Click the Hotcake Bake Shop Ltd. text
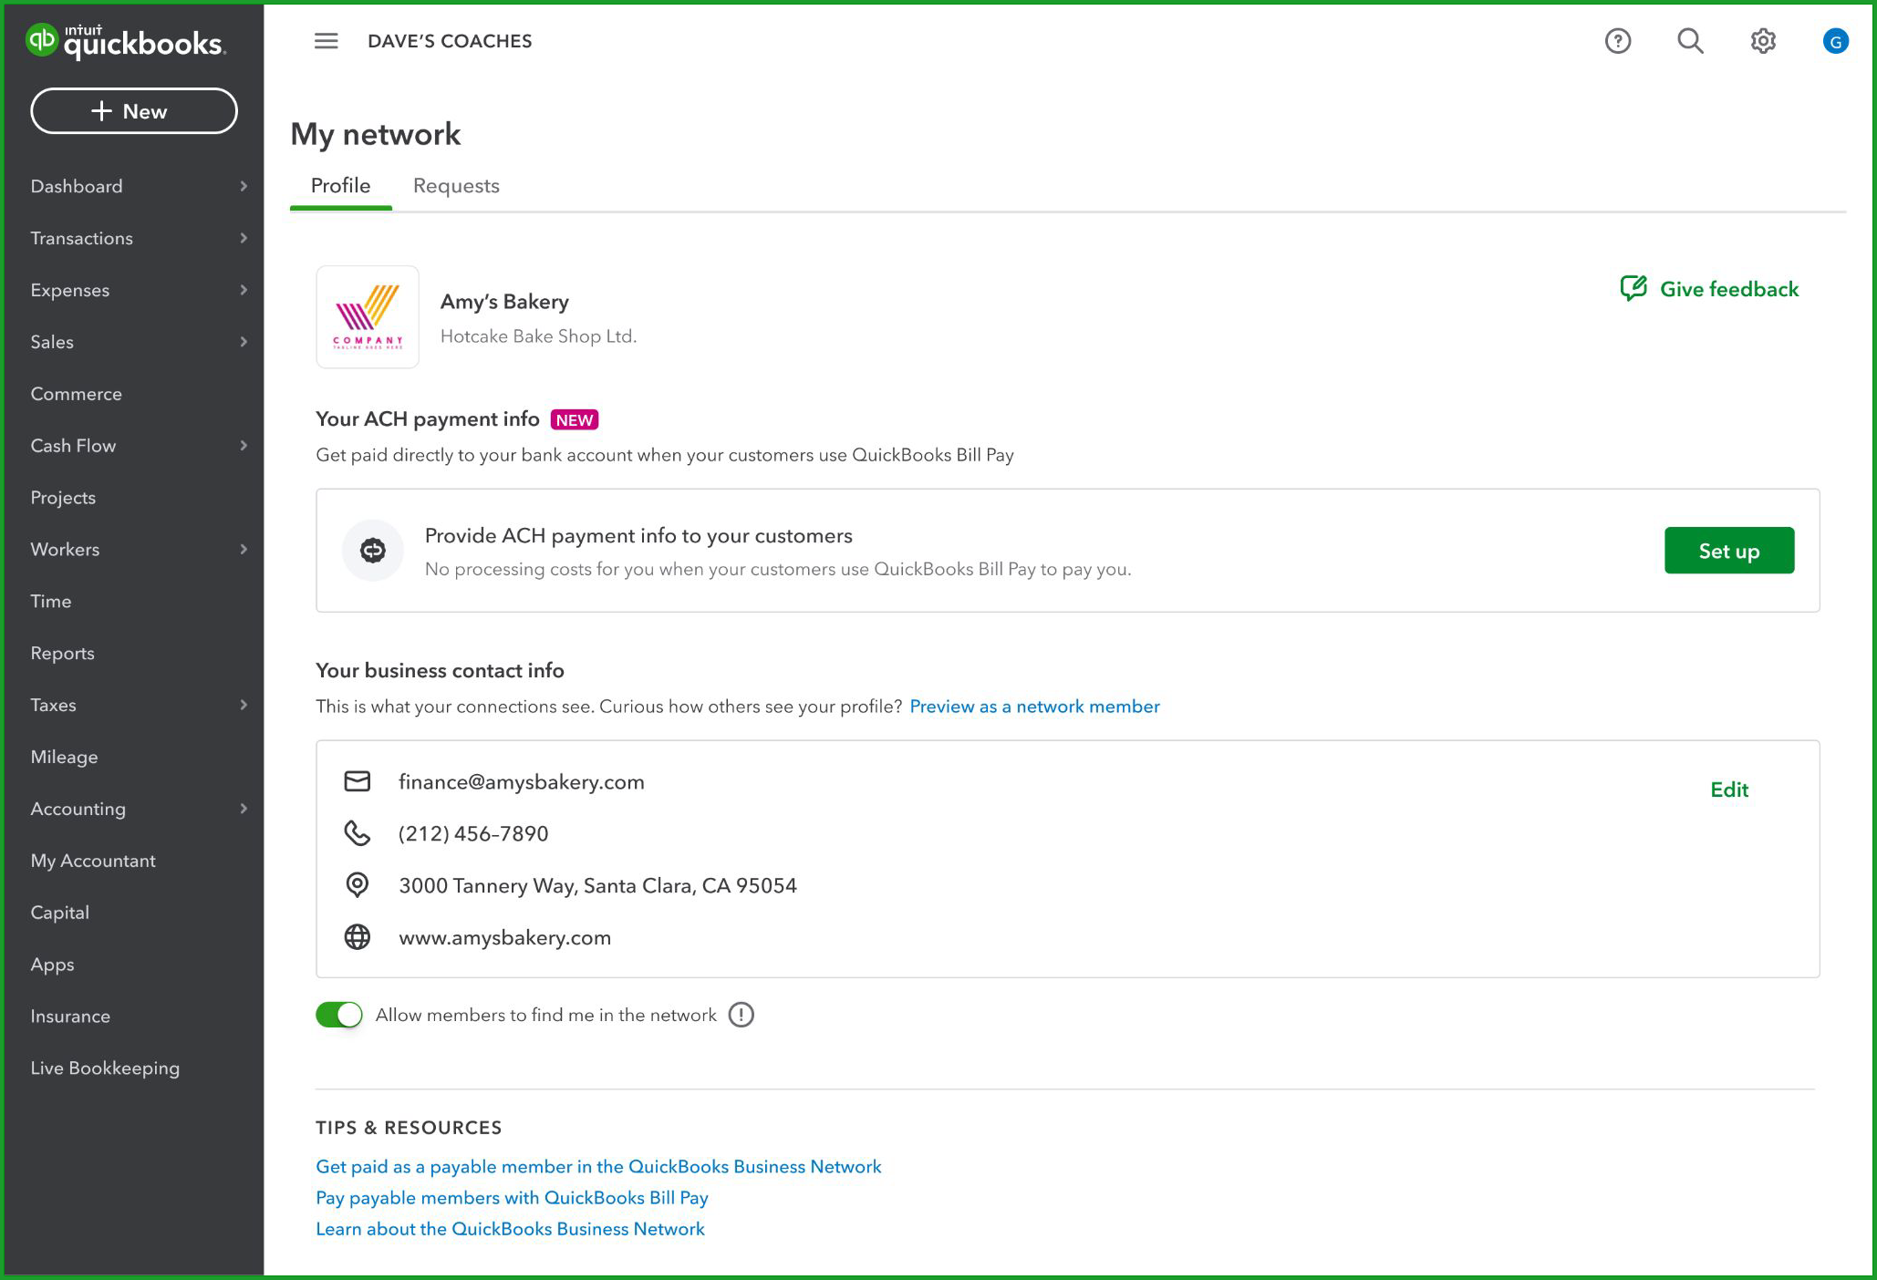 (x=538, y=336)
